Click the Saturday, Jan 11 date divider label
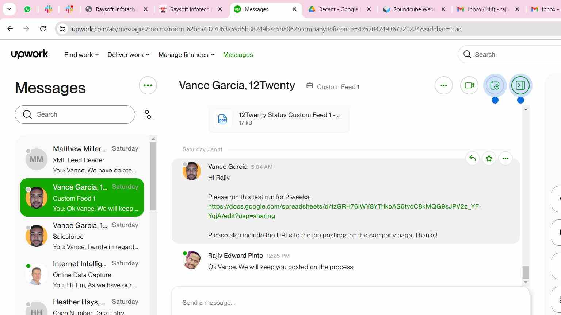This screenshot has width=561, height=315. click(x=202, y=149)
